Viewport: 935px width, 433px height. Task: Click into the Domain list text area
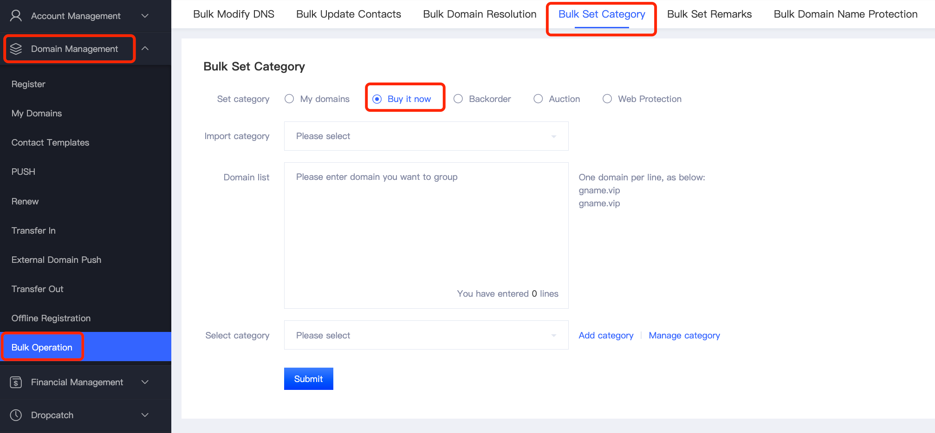tap(426, 232)
